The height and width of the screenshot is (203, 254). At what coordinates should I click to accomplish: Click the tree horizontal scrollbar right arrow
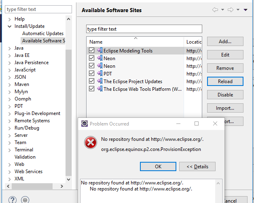62,186
